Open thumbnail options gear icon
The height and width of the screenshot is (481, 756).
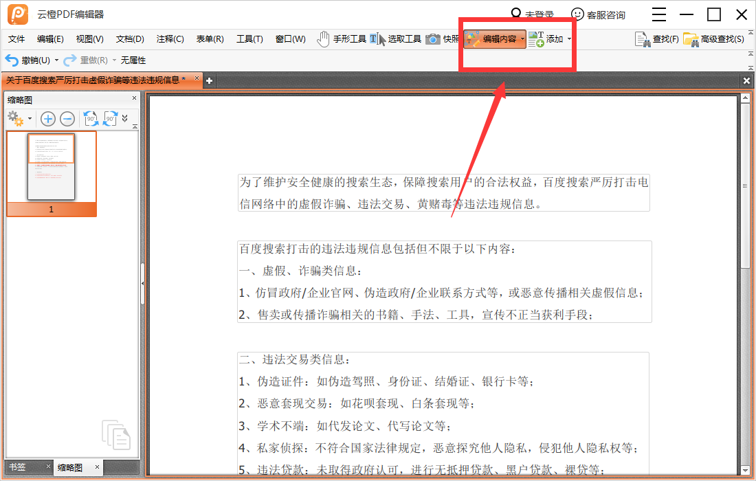tap(16, 119)
